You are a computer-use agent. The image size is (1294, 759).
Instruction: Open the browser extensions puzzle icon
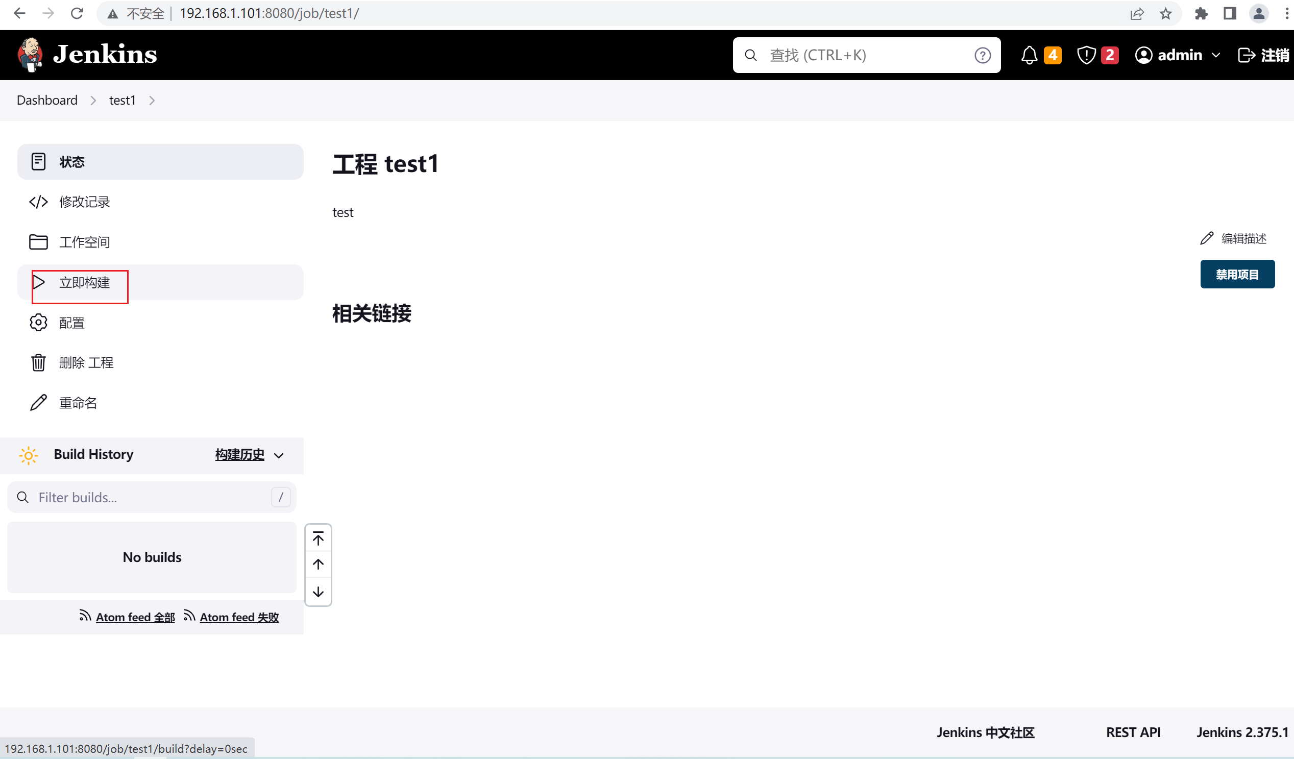[x=1202, y=13]
